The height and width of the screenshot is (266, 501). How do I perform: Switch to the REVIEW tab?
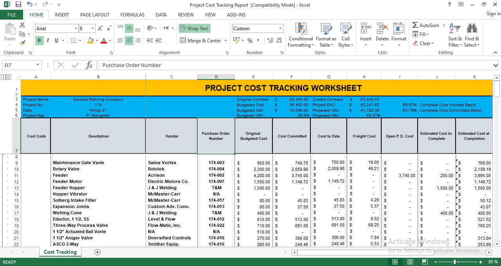coord(186,14)
